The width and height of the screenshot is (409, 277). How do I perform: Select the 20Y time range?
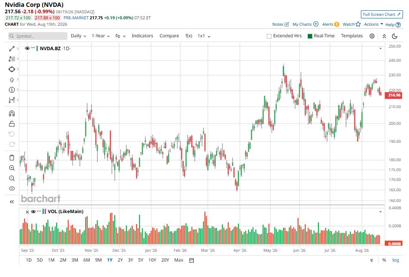pyautogui.click(x=165, y=260)
